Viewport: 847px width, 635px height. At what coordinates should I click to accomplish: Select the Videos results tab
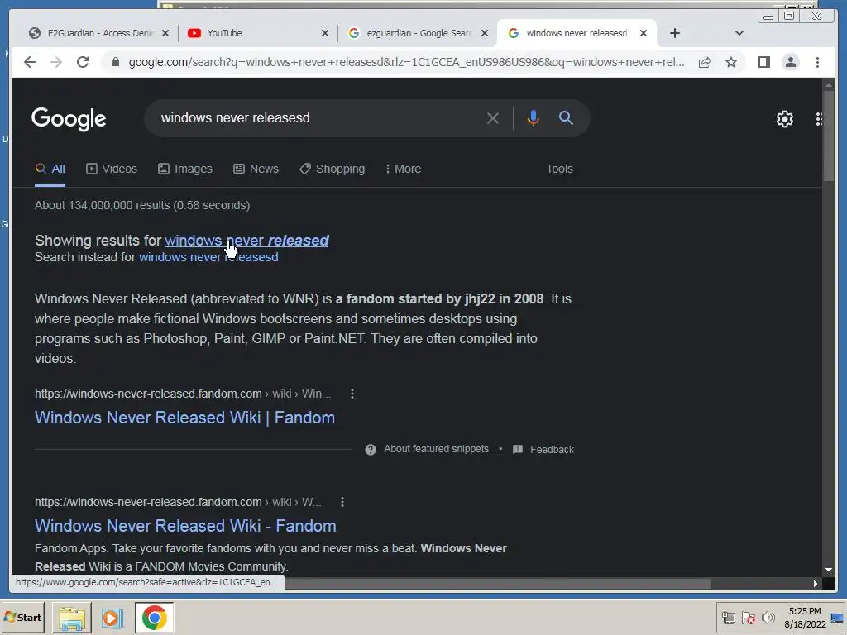[112, 169]
